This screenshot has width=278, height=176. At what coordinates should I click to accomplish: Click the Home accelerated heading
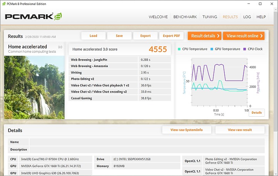coord(27,47)
